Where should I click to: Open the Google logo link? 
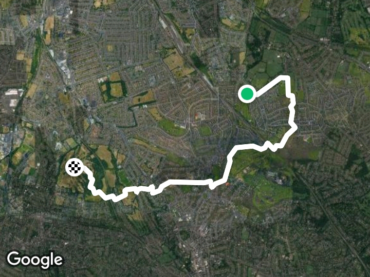[x=35, y=260]
